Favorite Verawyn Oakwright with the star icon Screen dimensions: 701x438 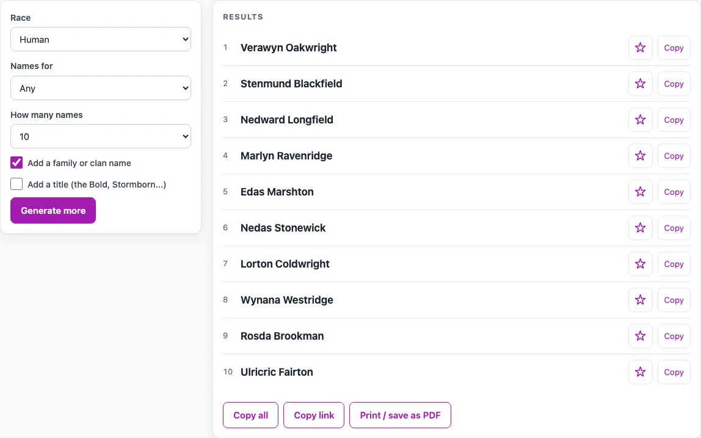[x=640, y=48]
